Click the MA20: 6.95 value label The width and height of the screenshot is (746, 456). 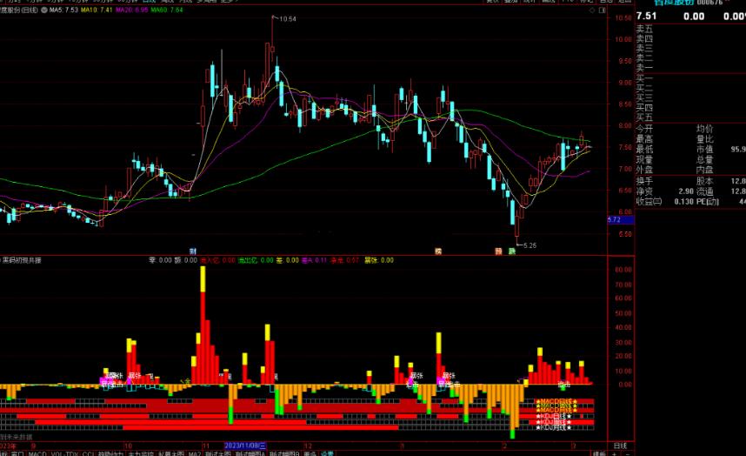pyautogui.click(x=132, y=10)
